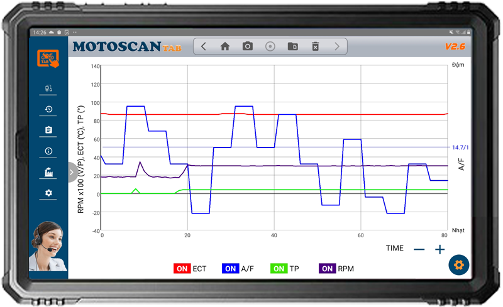Screen dimensions: 503x307
Task: Toggle the ECT trace ON button
Action: tap(182, 269)
